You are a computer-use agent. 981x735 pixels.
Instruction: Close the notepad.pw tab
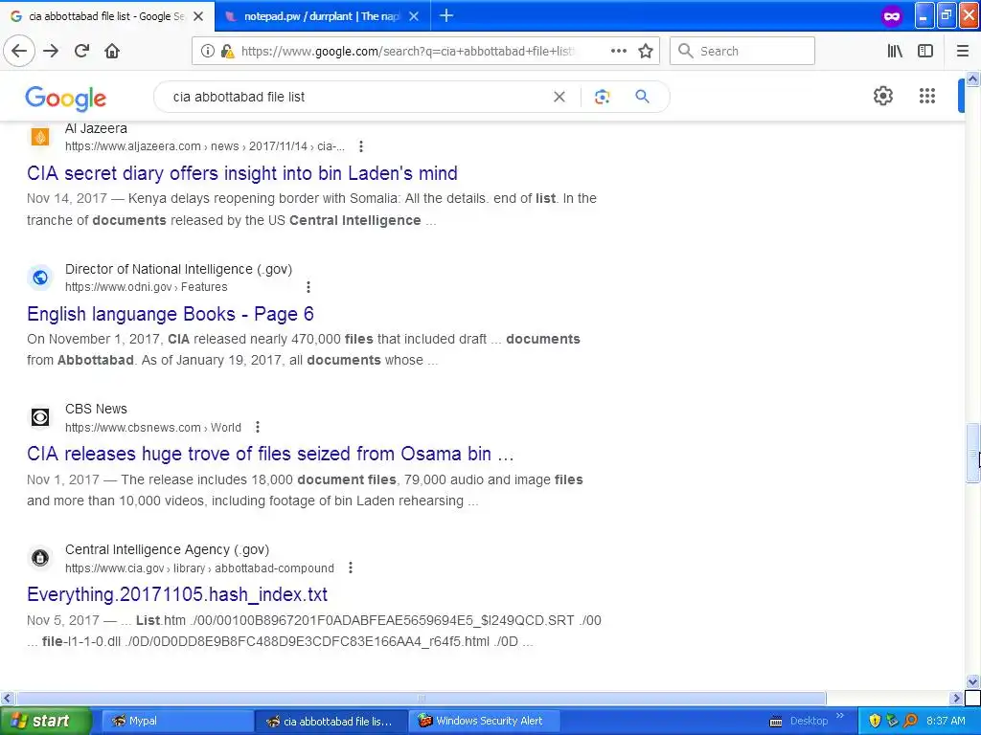pos(414,16)
